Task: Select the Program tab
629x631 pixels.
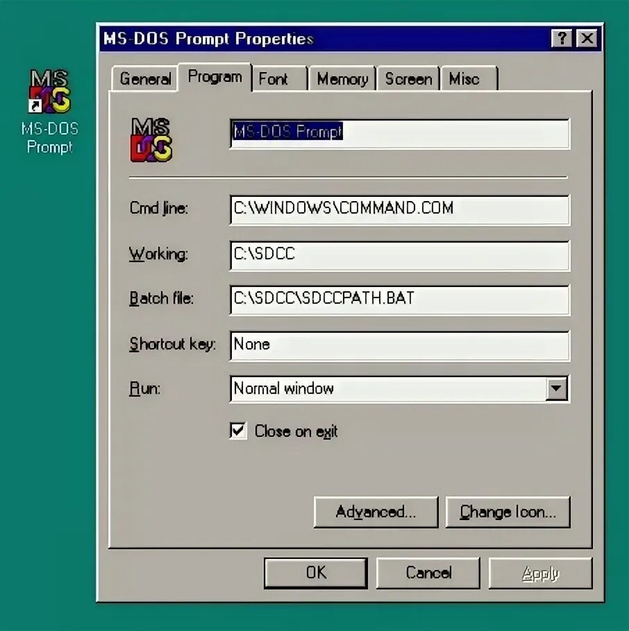Action: tap(215, 77)
